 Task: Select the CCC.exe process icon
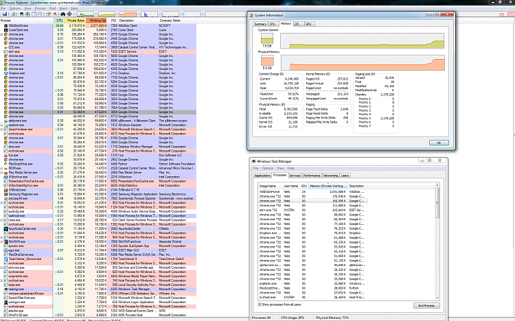[5, 47]
